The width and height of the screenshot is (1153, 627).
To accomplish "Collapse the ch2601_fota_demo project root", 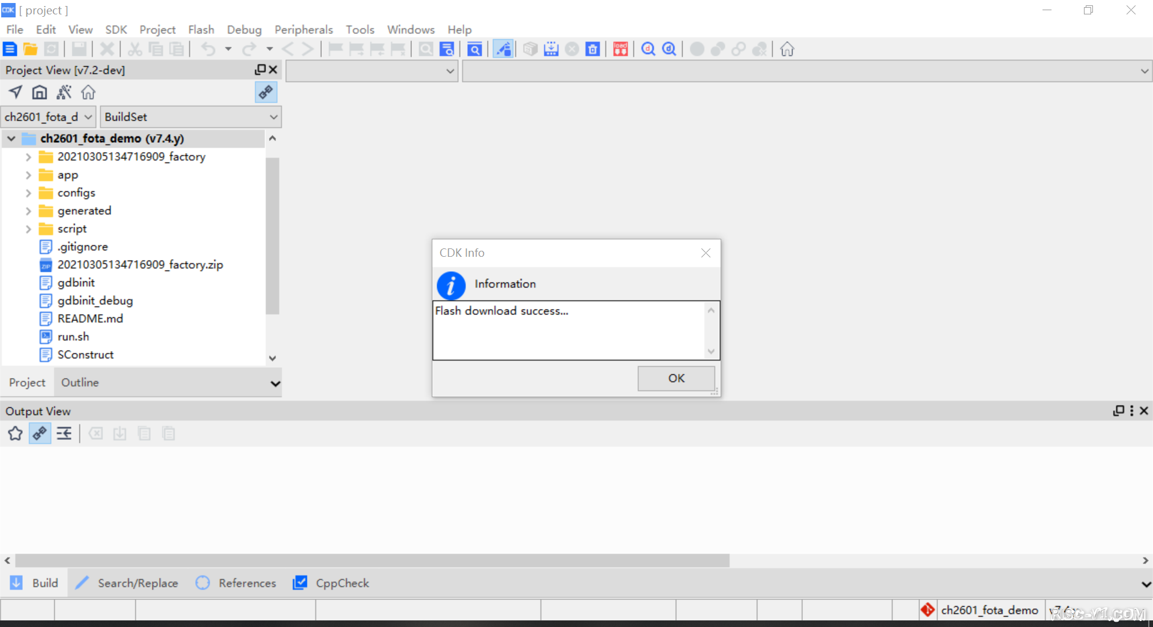I will click(x=11, y=139).
